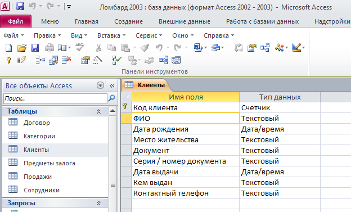
Task: Open the All Access Objects pane dropdown
Action: (x=100, y=85)
